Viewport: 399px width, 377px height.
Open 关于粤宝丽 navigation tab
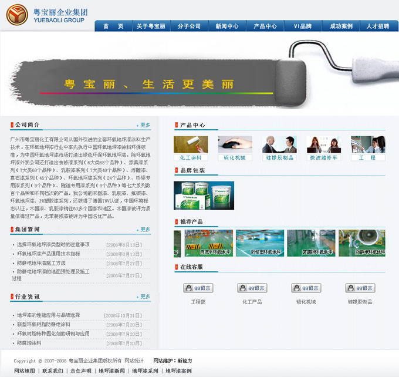pyautogui.click(x=151, y=26)
